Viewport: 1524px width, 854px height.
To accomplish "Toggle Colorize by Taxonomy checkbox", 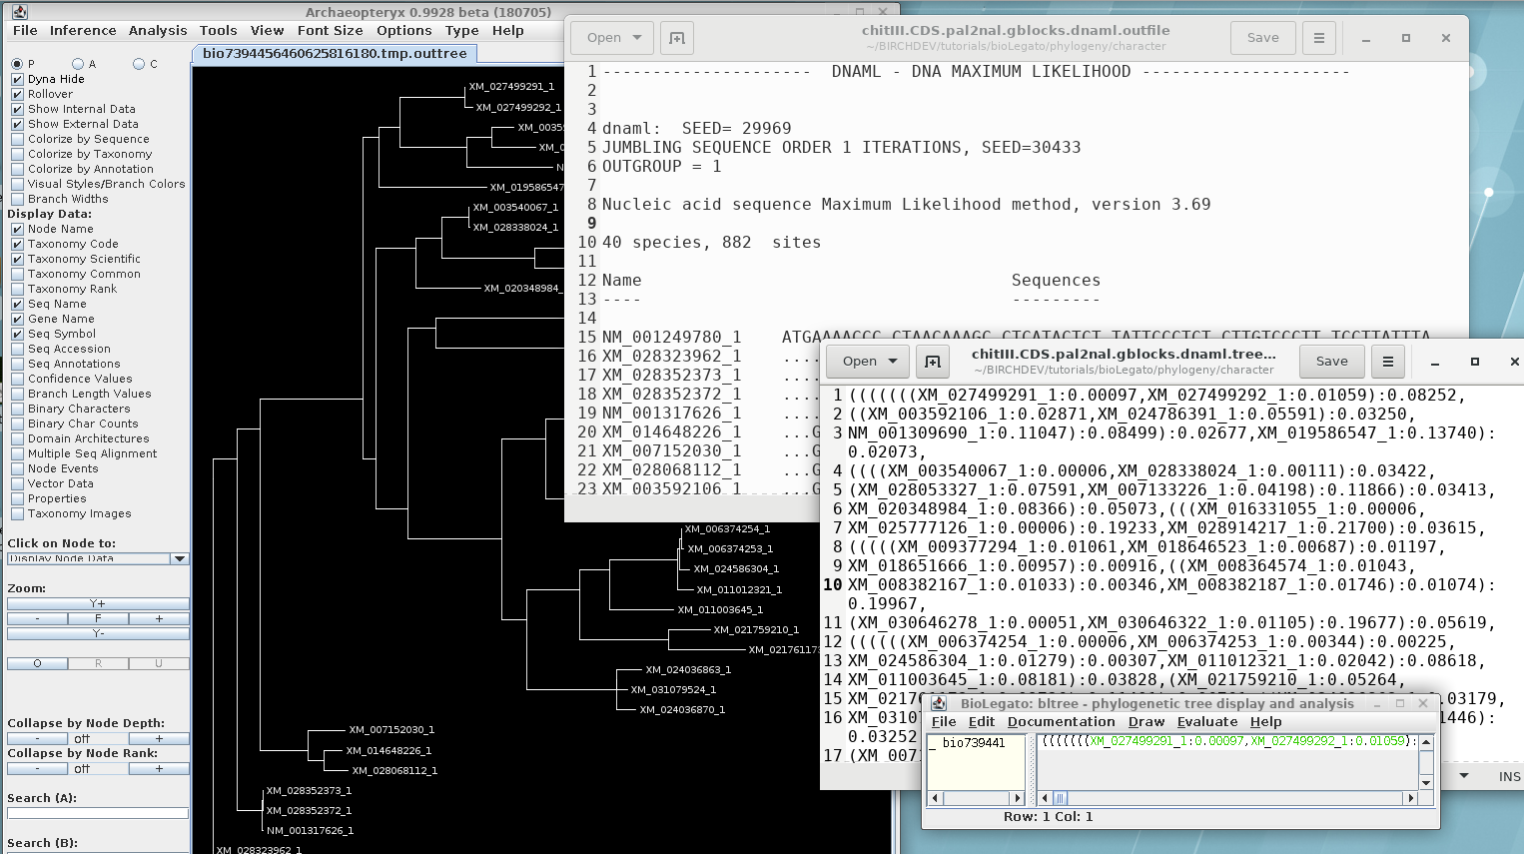I will pyautogui.click(x=17, y=154).
